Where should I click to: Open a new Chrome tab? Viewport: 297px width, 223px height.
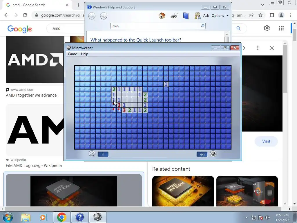[78, 5]
